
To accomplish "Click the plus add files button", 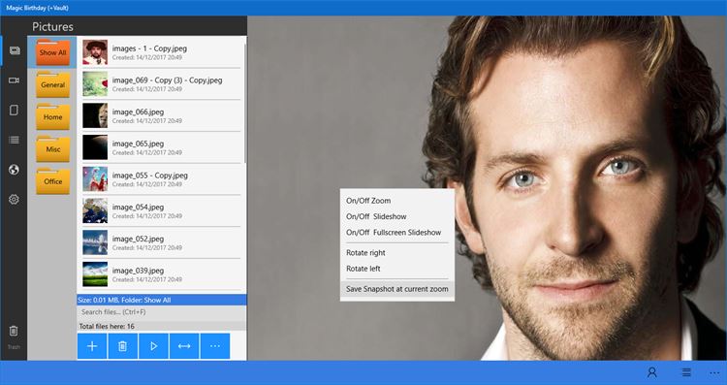I will (x=92, y=346).
